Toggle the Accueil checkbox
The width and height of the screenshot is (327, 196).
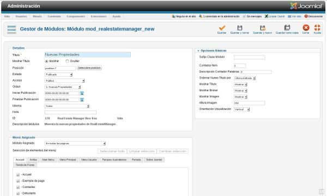click(x=18, y=175)
